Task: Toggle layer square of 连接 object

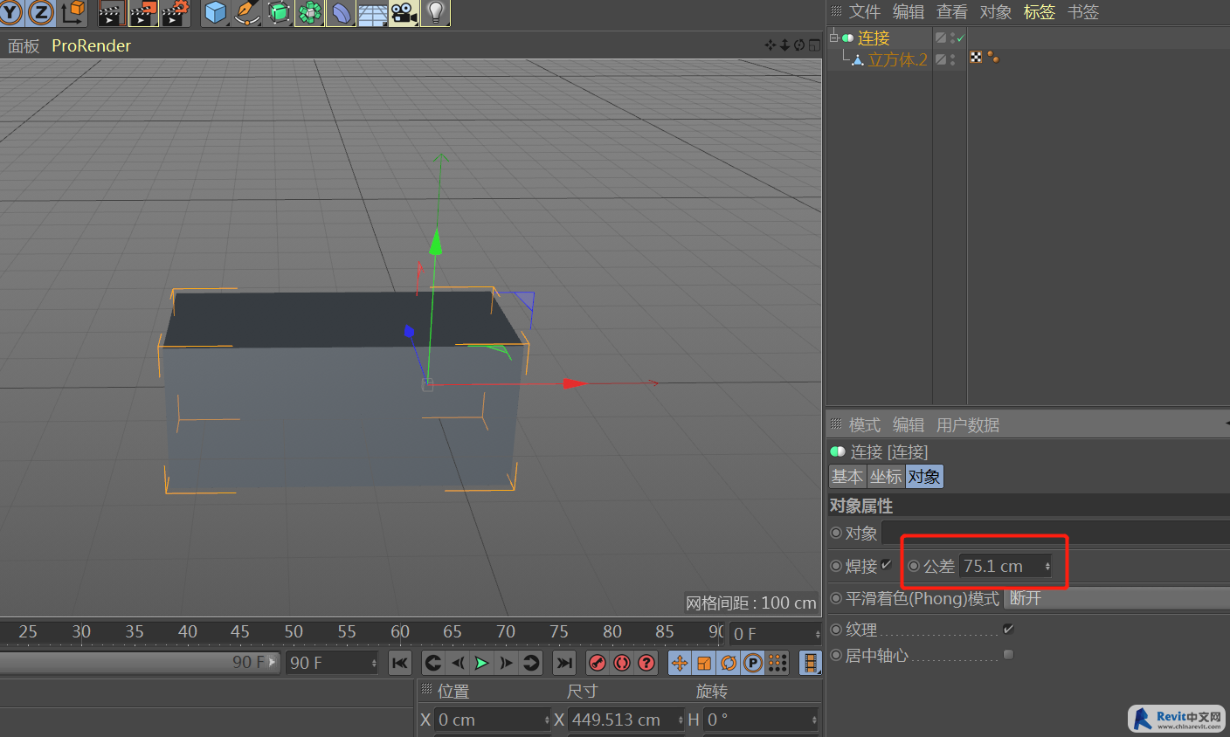Action: 940,38
